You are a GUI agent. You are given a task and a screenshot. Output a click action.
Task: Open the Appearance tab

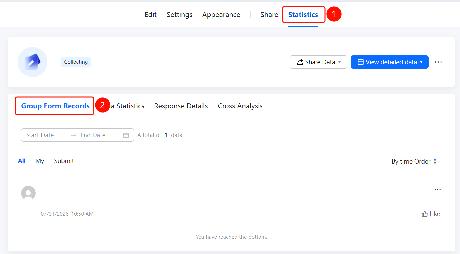(221, 15)
